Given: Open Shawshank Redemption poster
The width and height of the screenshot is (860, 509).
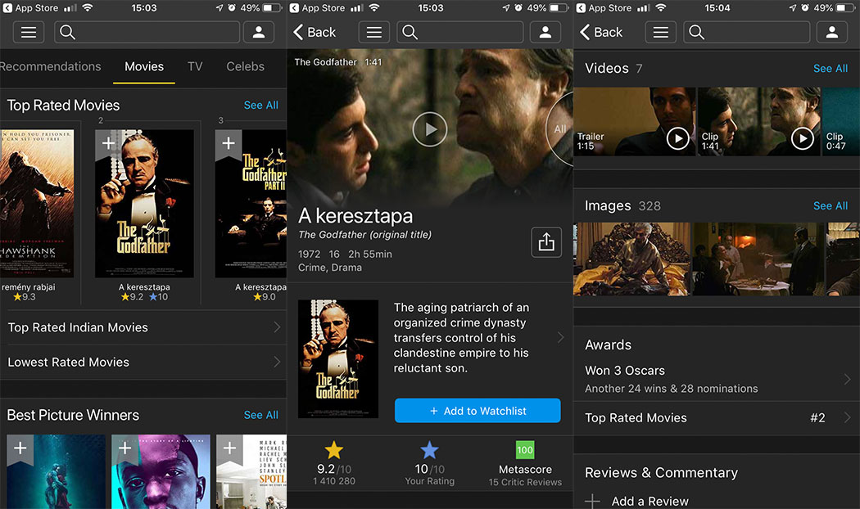Looking at the screenshot, I should click(x=37, y=203).
